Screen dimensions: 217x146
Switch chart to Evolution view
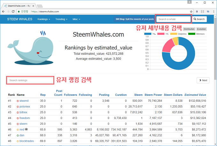[201, 29]
